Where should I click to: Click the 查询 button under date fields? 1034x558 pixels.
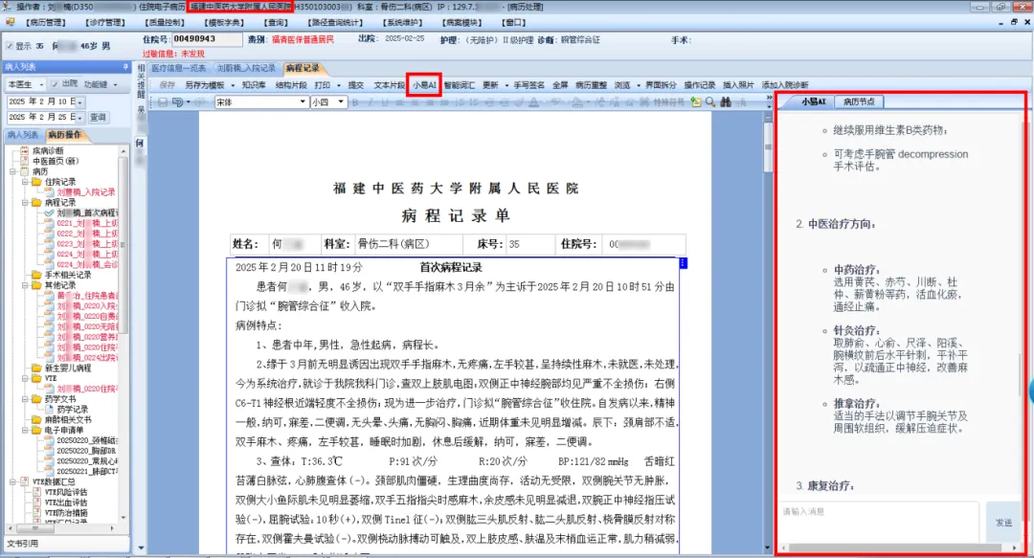point(98,117)
